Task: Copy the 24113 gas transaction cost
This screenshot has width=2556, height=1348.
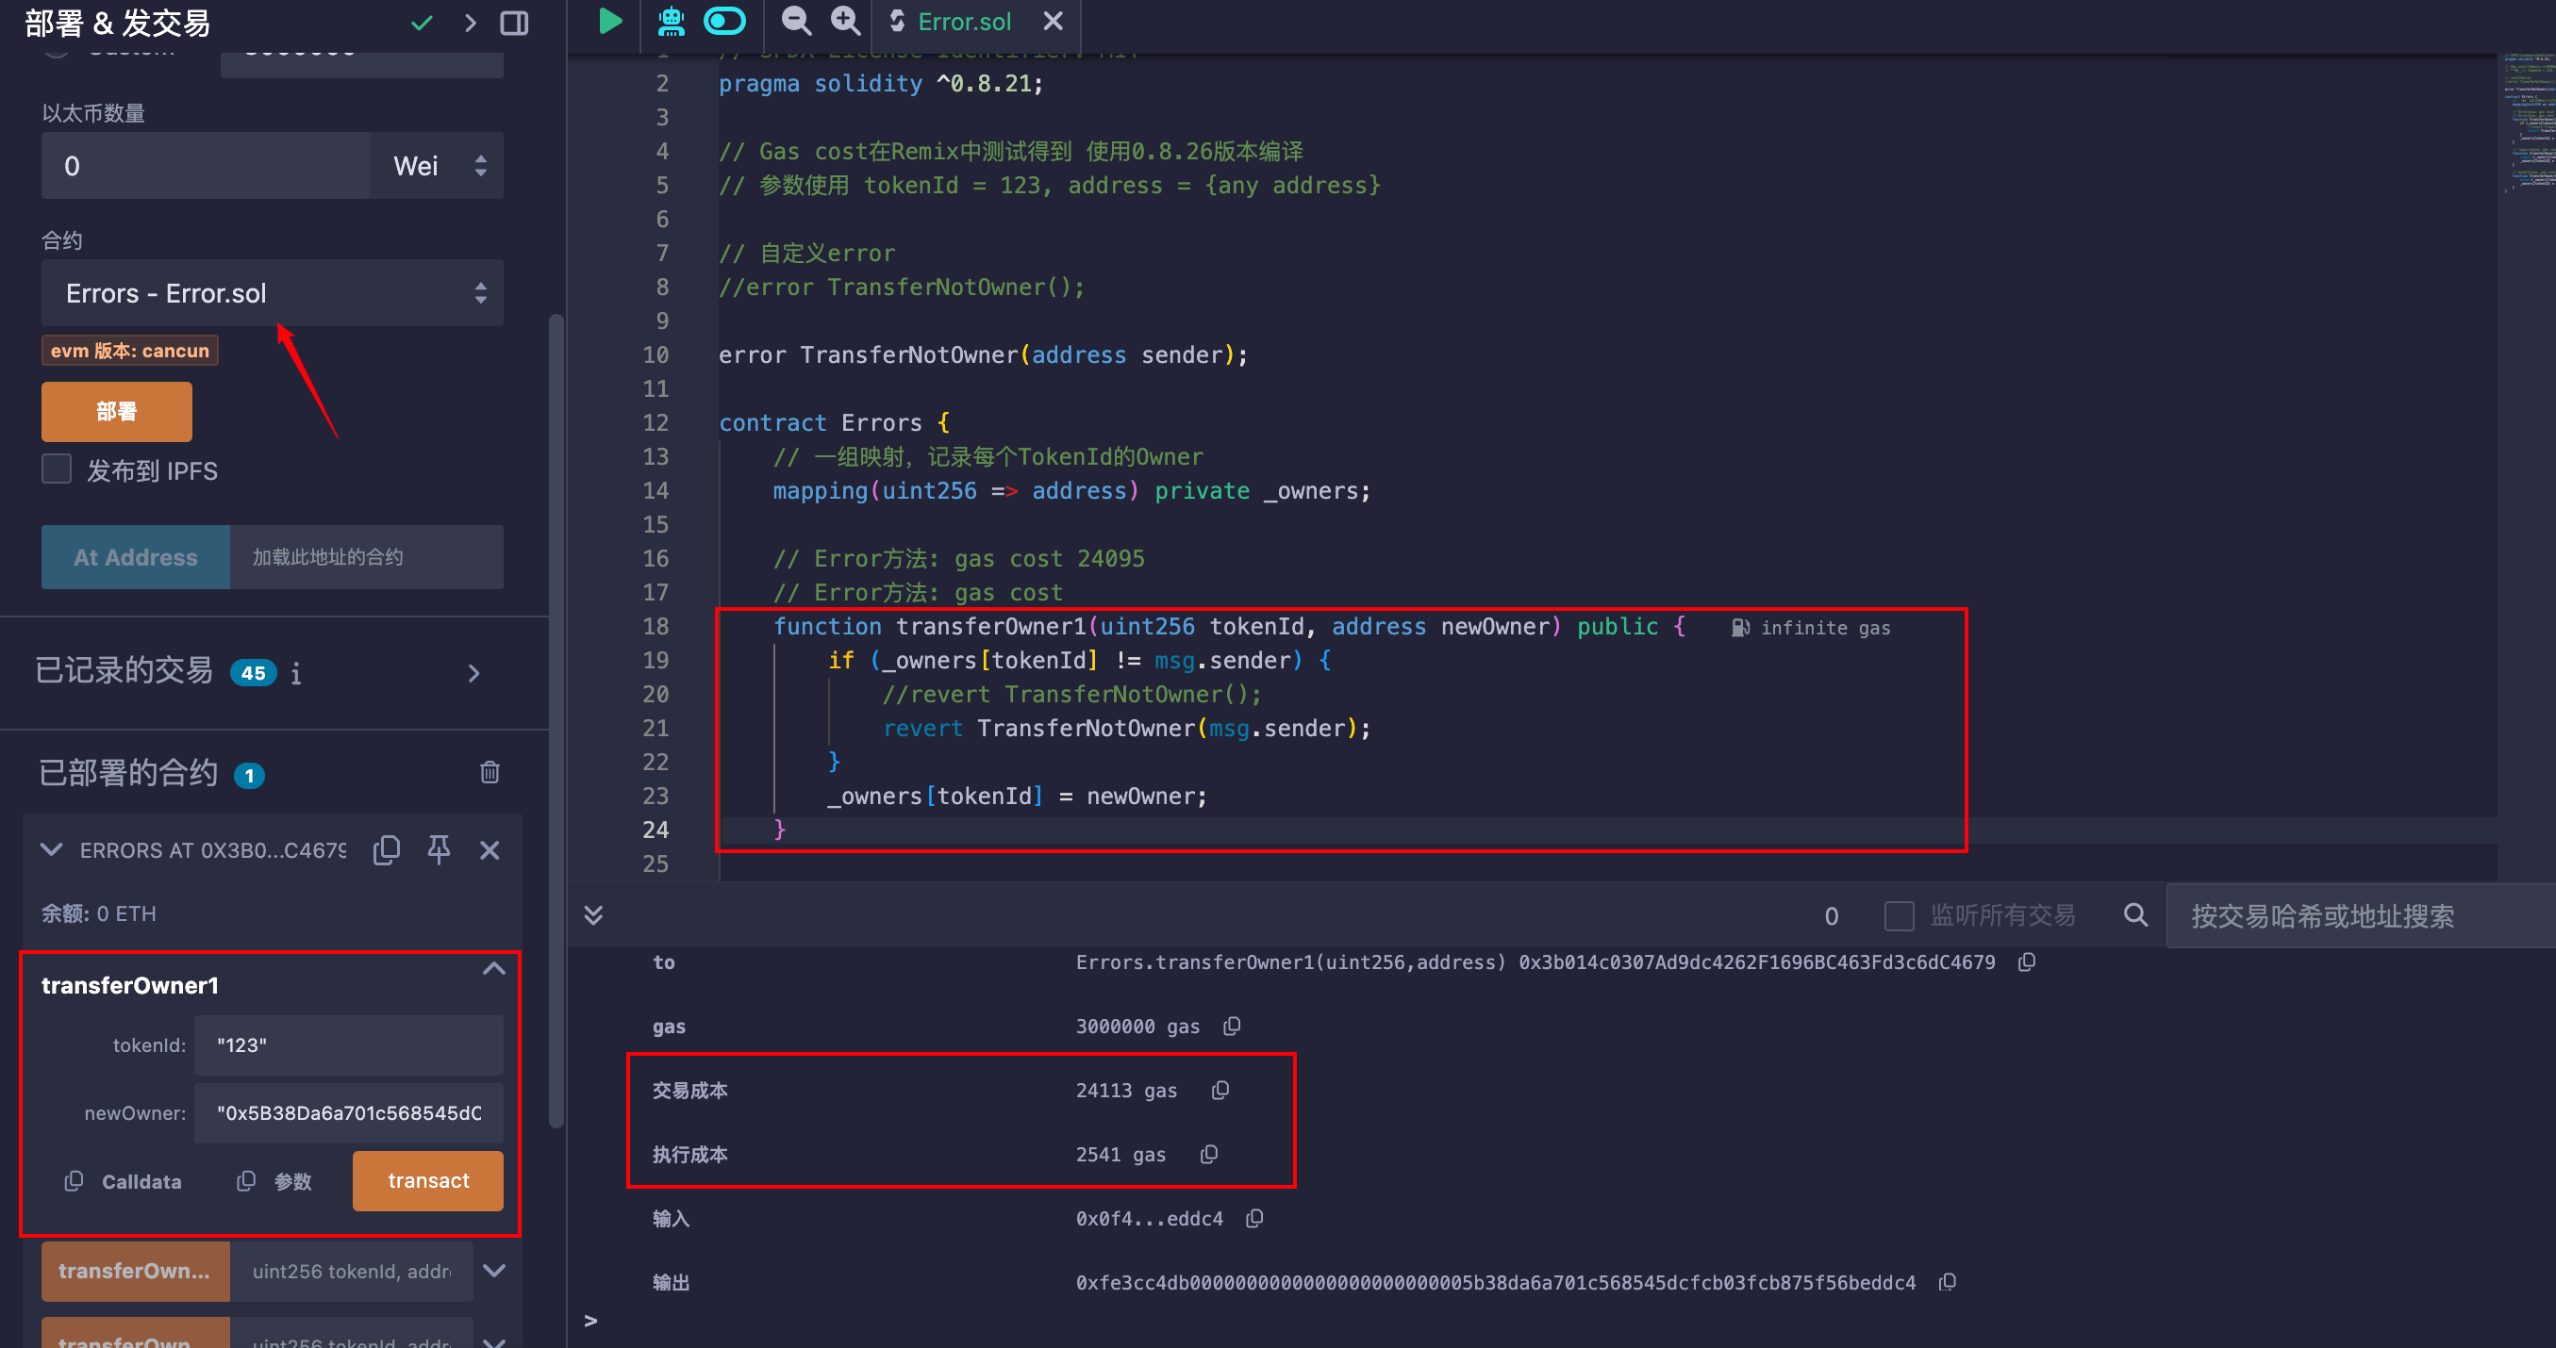Action: pyautogui.click(x=1220, y=1090)
